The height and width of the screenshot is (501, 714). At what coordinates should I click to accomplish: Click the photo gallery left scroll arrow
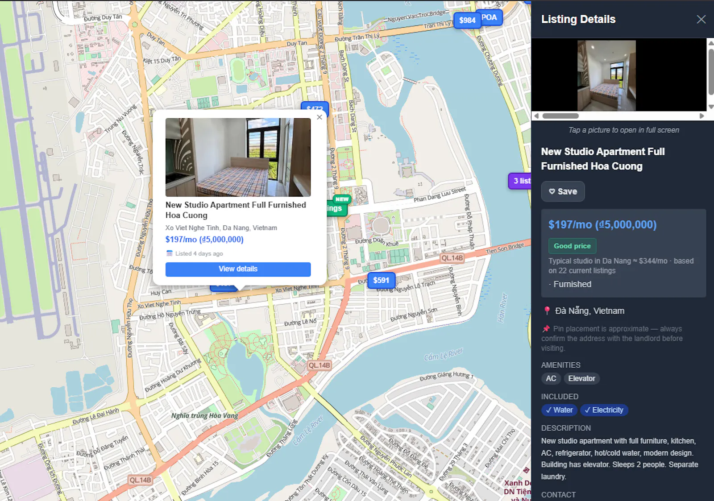(x=536, y=116)
